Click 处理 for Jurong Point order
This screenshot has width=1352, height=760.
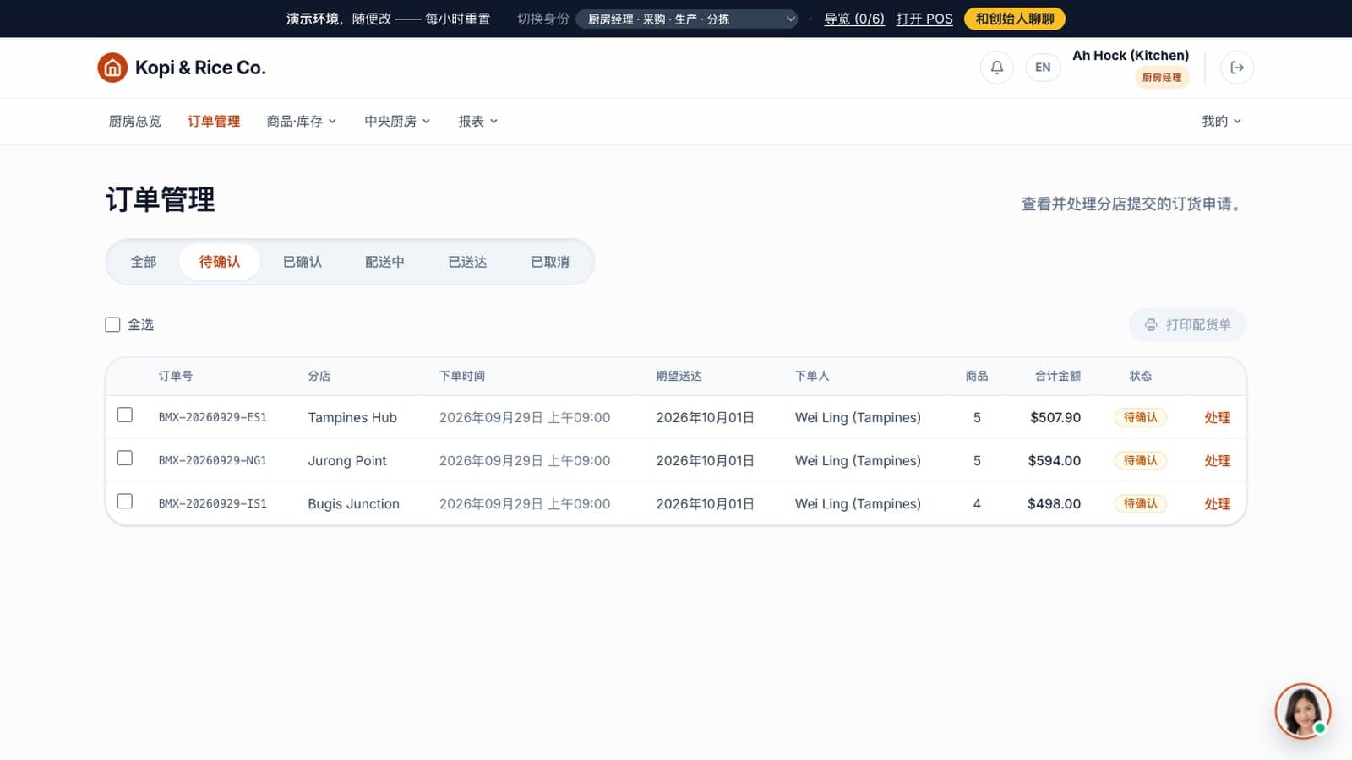tap(1218, 460)
